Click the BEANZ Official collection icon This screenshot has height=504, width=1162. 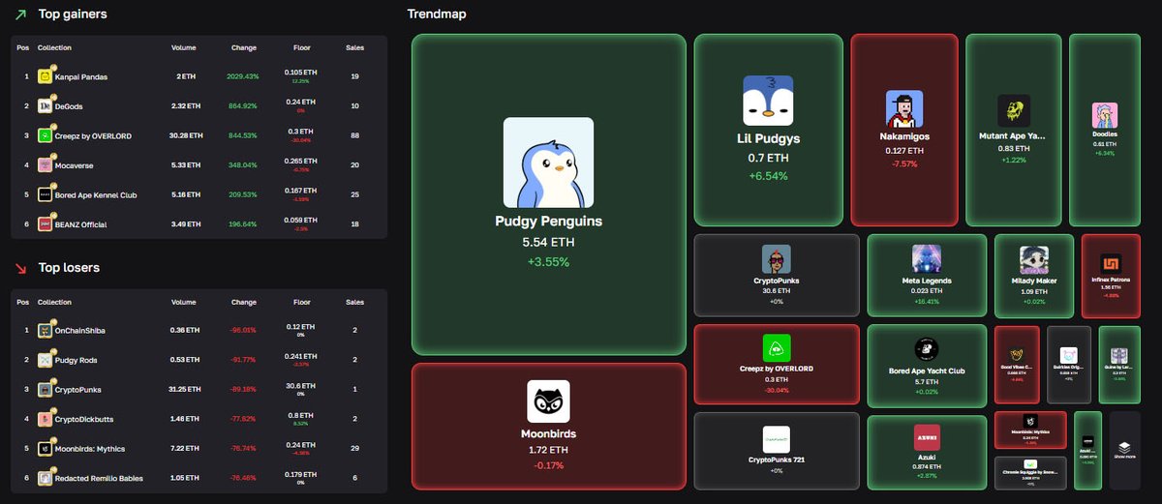(x=45, y=224)
